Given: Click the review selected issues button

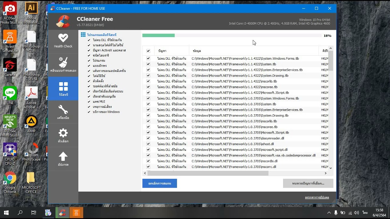Looking at the screenshot, I should 308,183.
